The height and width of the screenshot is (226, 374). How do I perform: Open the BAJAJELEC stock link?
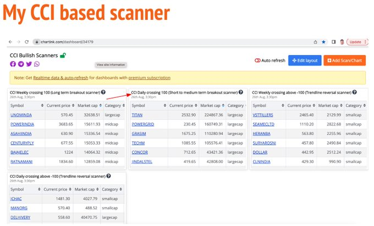click(x=19, y=152)
